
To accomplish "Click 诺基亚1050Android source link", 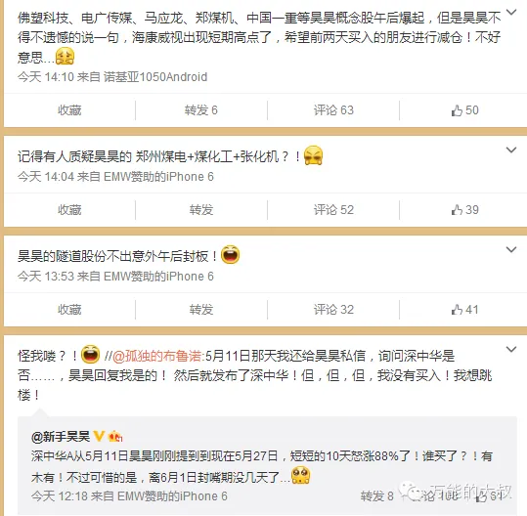I will 155,77.
